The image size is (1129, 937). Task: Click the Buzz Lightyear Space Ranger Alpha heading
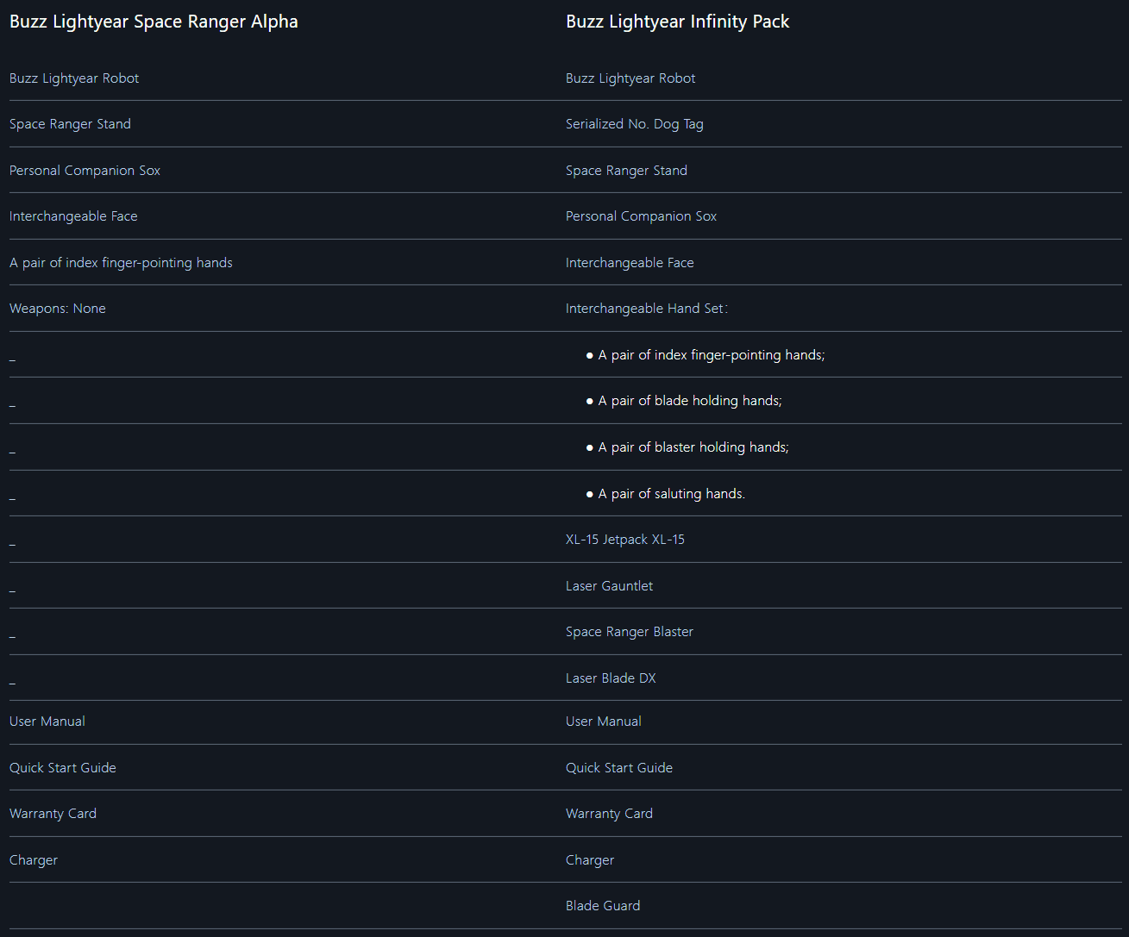coord(154,22)
